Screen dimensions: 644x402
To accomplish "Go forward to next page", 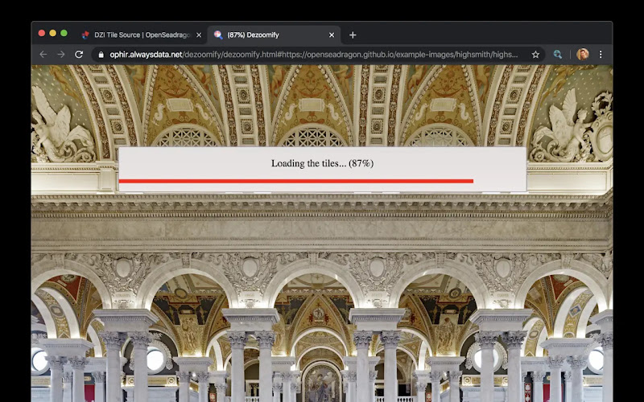I will coord(61,55).
